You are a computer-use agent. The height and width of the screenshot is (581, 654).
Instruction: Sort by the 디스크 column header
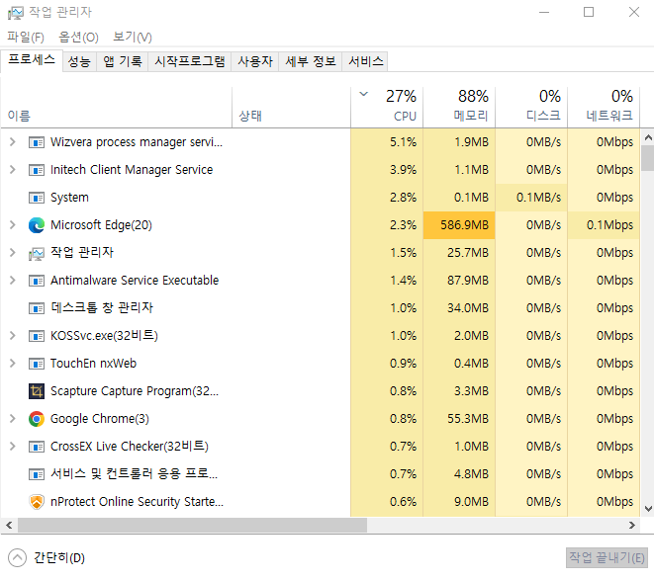point(531,108)
